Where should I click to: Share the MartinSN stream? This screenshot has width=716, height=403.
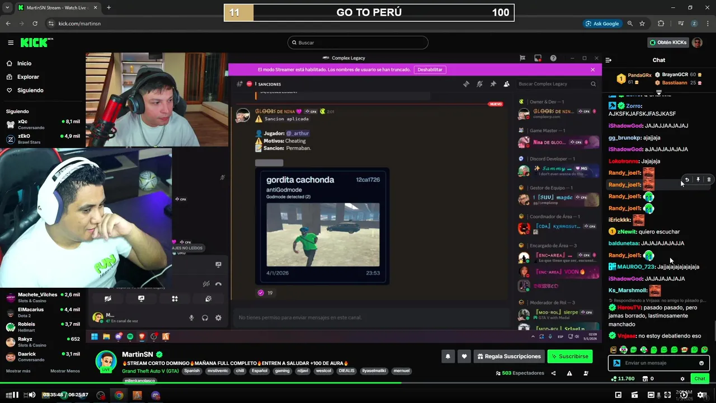coord(553,373)
